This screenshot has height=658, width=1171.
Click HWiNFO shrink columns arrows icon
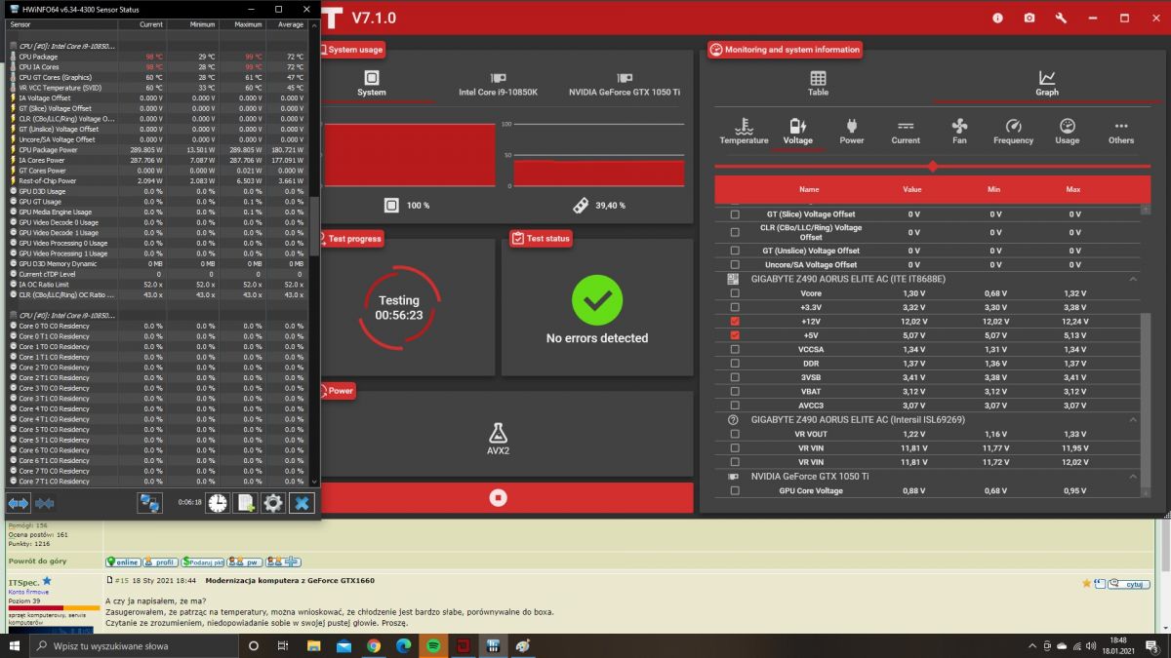tap(44, 503)
